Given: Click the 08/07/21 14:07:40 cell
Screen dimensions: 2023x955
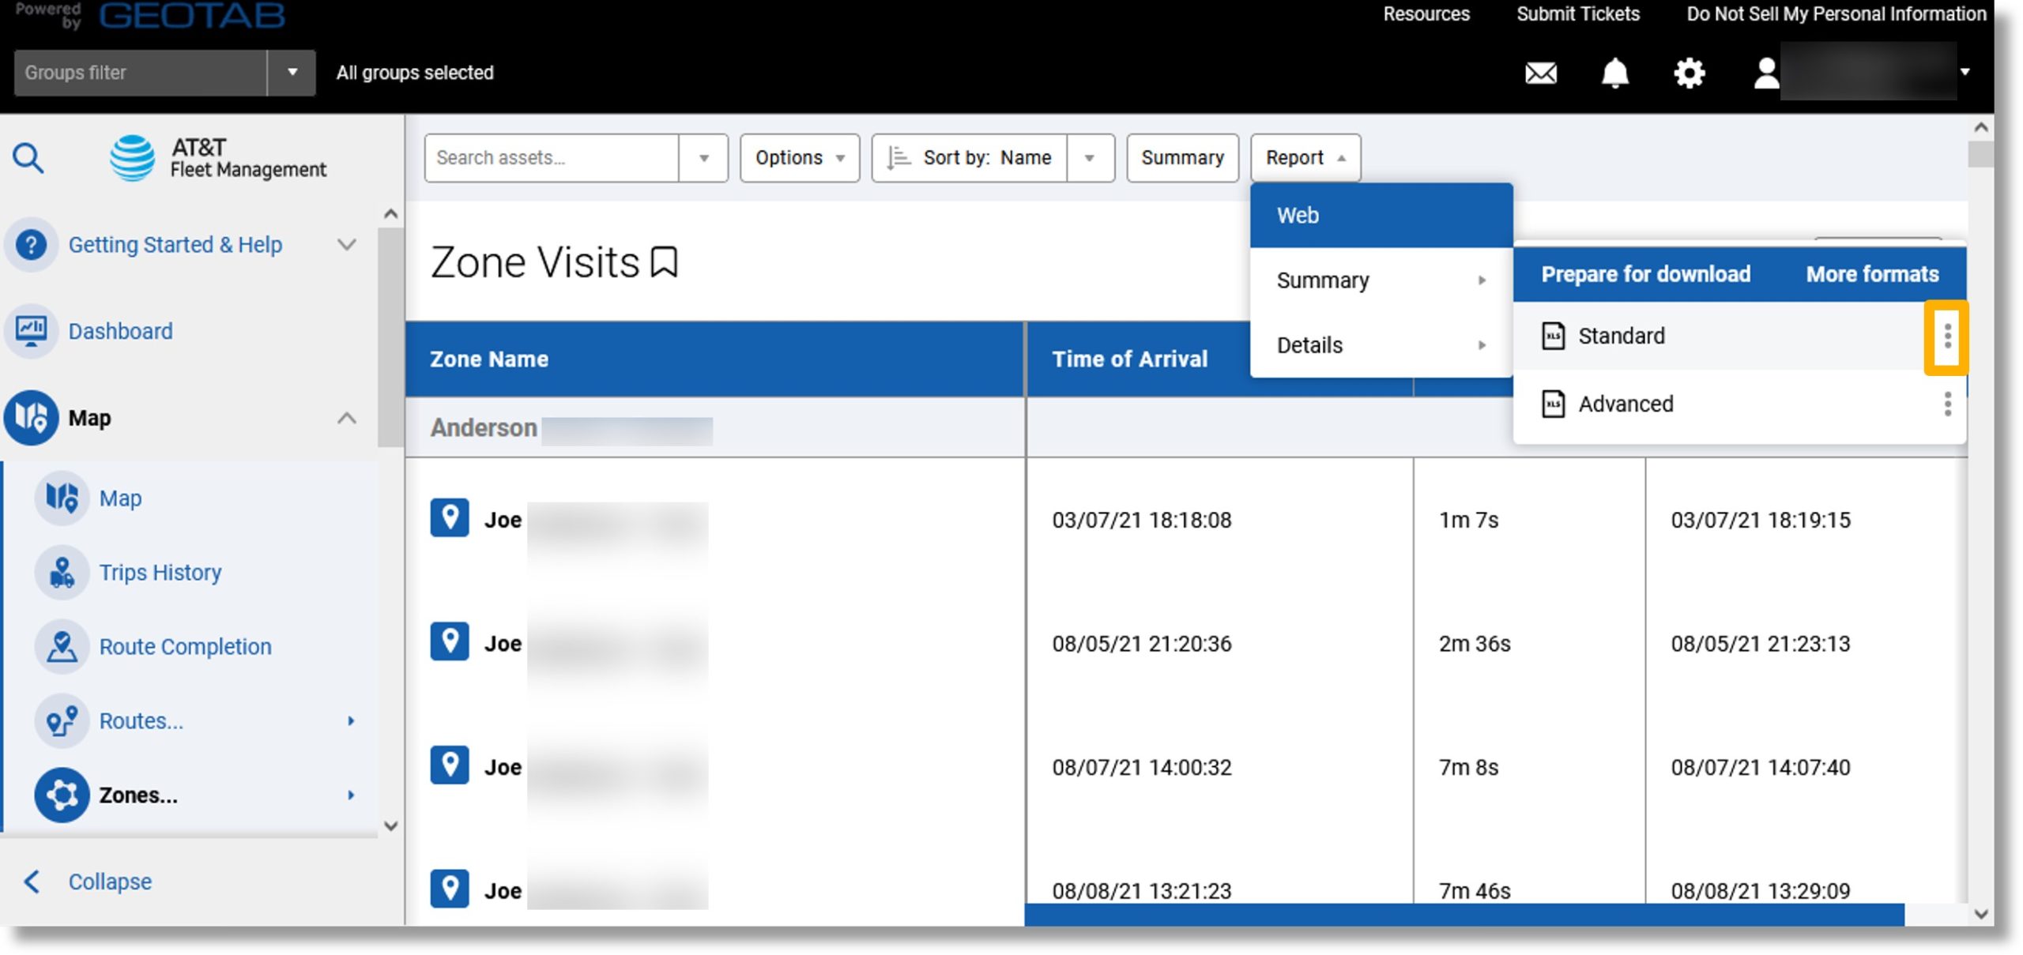Looking at the screenshot, I should tap(1760, 767).
